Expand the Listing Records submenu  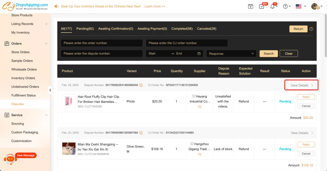click(x=46, y=24)
